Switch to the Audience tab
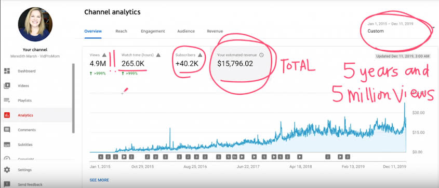The image size is (439, 188). coord(186,31)
